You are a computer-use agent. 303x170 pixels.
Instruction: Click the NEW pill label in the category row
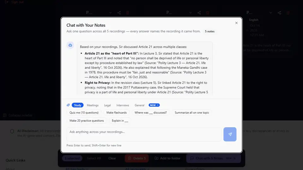tap(153, 105)
